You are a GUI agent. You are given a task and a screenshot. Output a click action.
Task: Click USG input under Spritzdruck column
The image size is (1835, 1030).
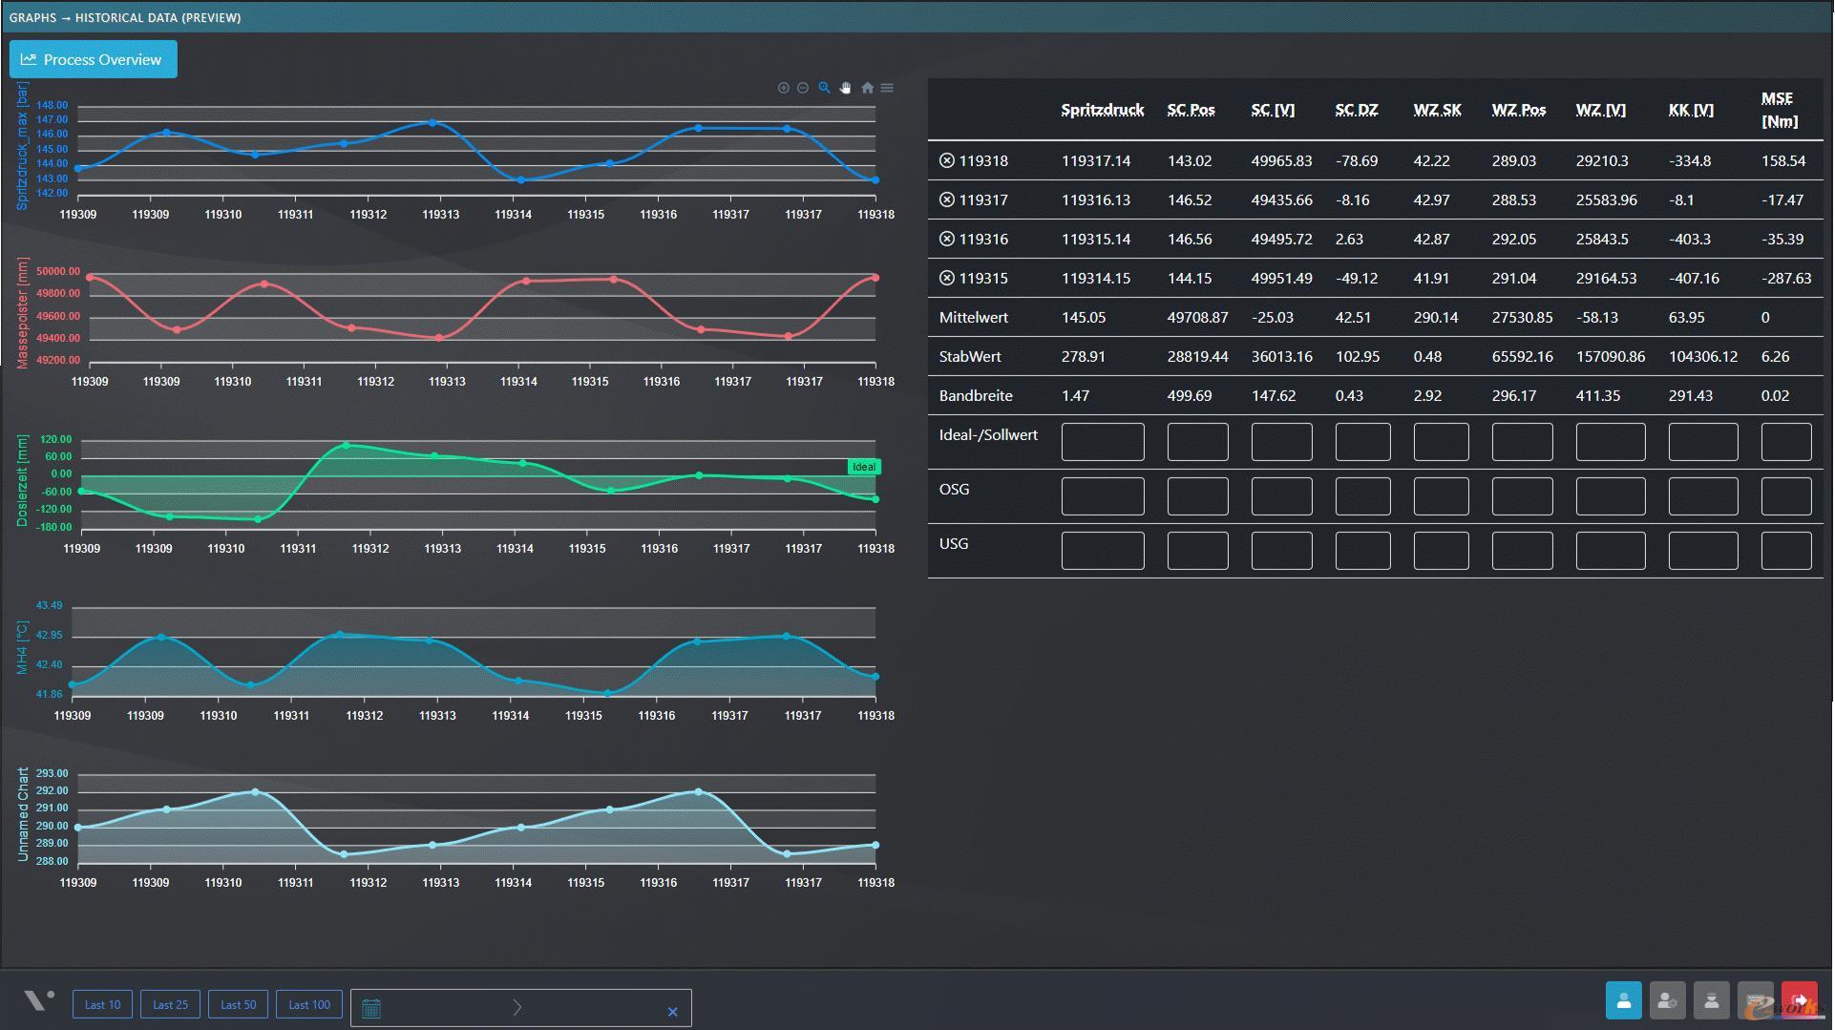(x=1103, y=551)
